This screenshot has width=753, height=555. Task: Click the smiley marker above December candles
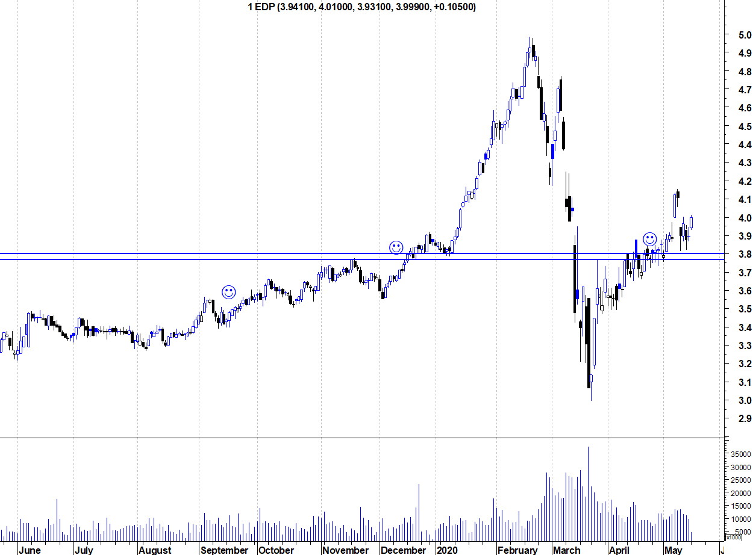click(396, 247)
